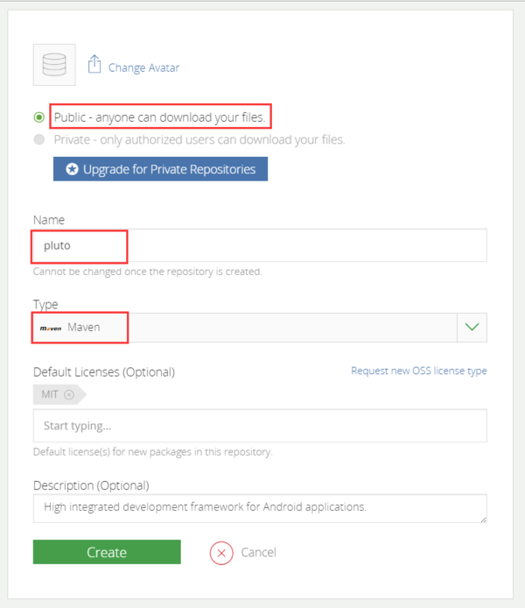
Task: Select the Public repository radio button
Action: (x=38, y=117)
